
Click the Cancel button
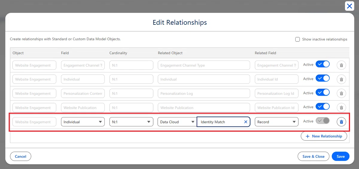coord(21,156)
